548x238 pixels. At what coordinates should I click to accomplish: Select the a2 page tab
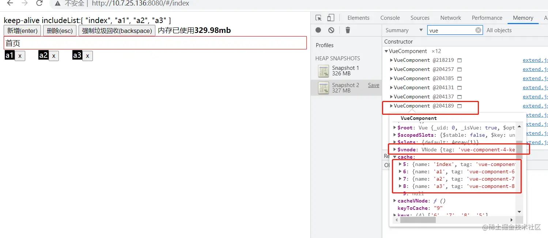43,55
